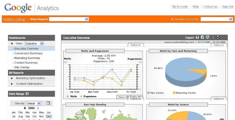This screenshot has height=120, width=235.
Task: Expand the Marketing Optimization reports
Action: pyautogui.click(x=31, y=78)
